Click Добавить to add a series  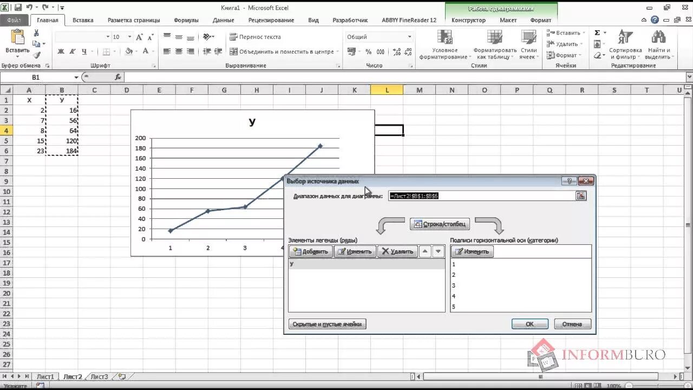[311, 251]
